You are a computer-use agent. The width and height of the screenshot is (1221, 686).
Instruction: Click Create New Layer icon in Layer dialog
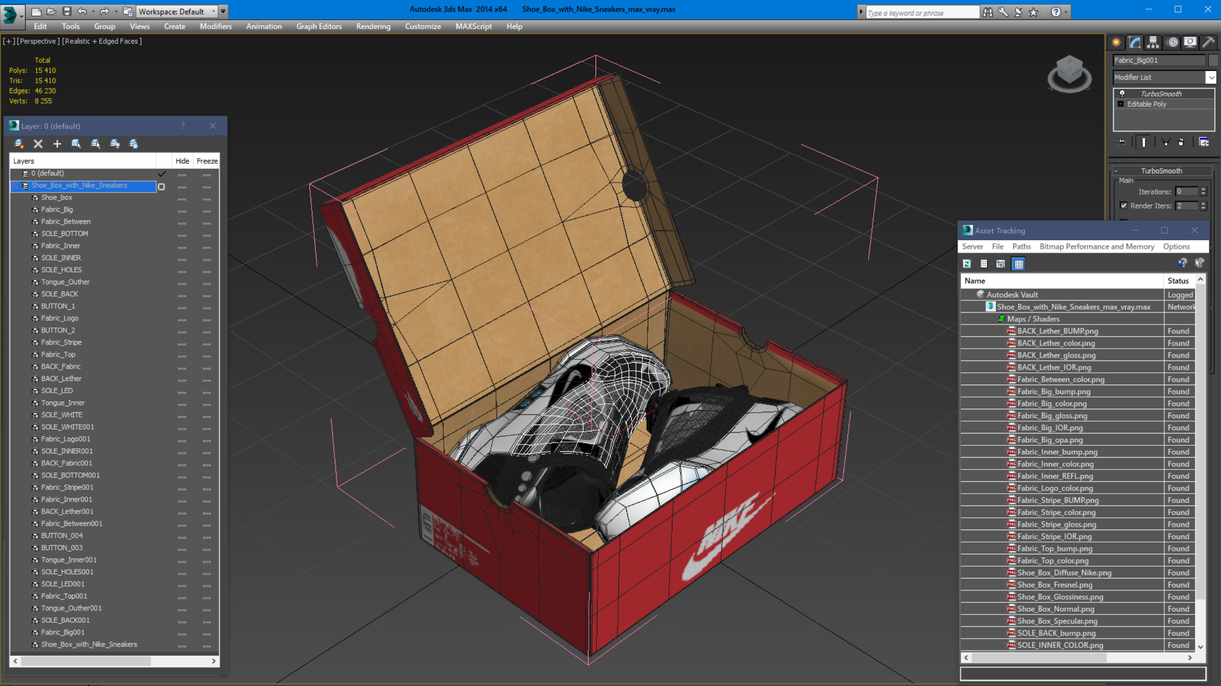coord(19,144)
